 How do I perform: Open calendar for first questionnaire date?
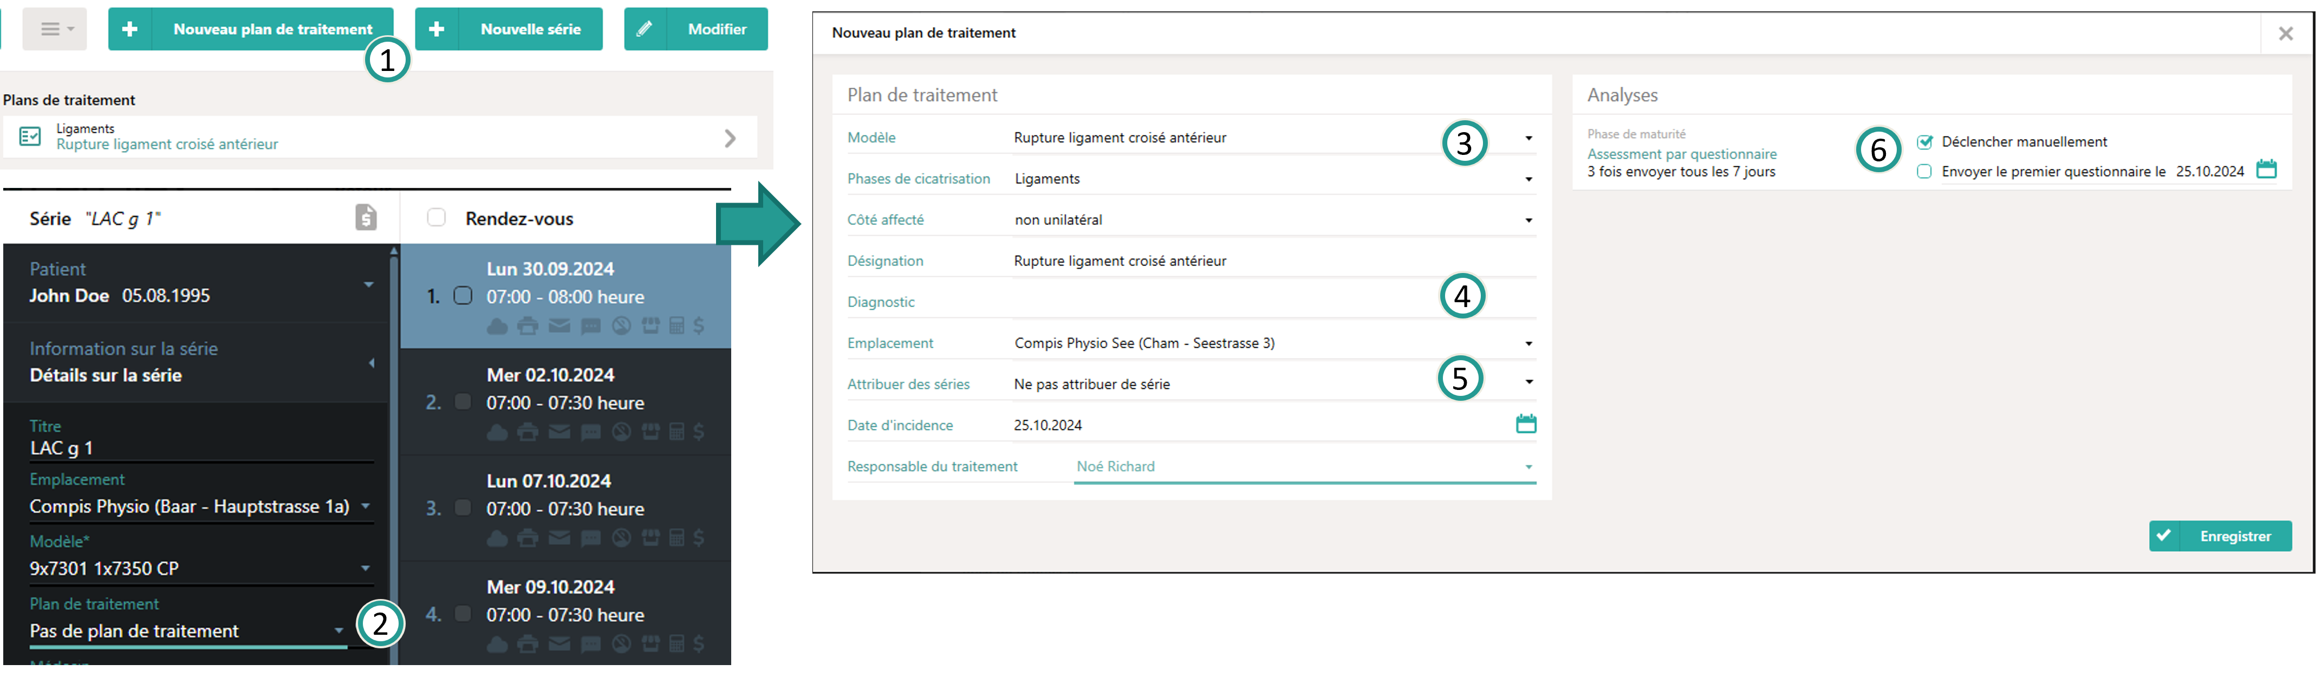(2267, 170)
